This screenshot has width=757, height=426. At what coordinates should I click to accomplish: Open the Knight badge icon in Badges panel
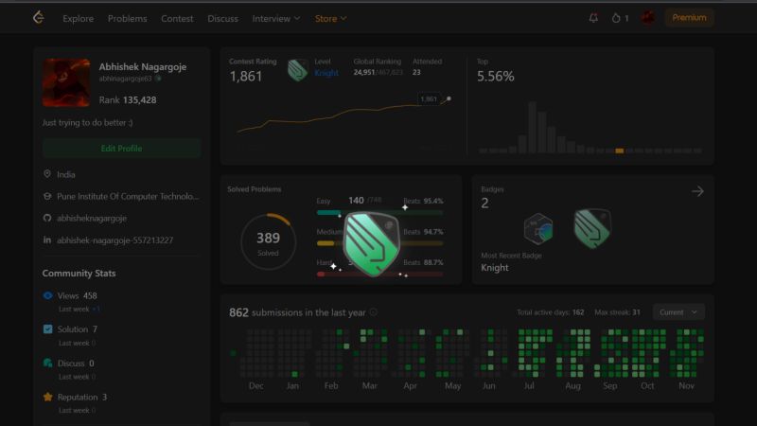click(x=592, y=228)
